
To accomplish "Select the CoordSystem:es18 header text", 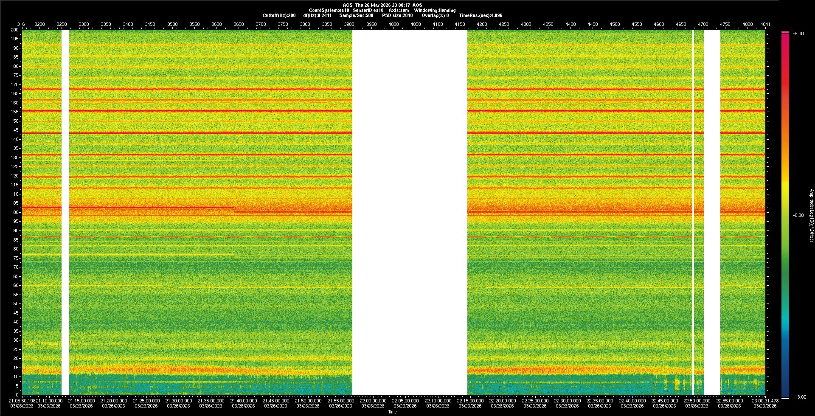I will tap(328, 10).
